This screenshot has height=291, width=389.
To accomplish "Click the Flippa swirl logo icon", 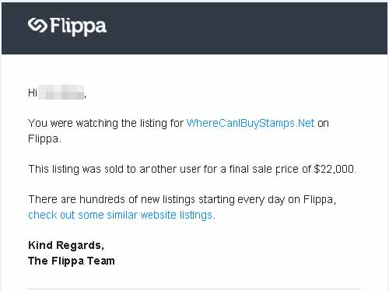I will tap(37, 26).
